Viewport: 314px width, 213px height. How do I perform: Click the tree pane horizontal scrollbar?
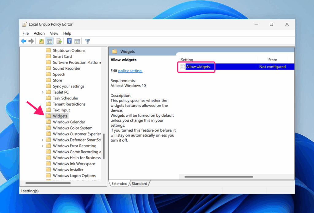[48, 183]
